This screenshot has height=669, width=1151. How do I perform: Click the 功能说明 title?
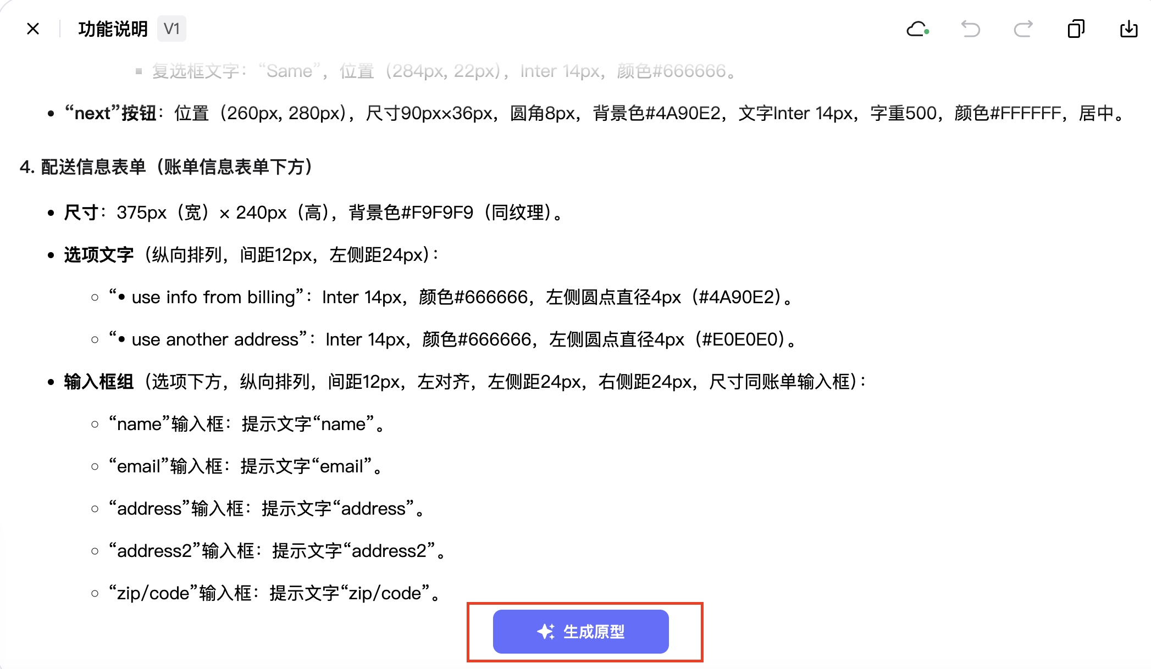click(113, 29)
